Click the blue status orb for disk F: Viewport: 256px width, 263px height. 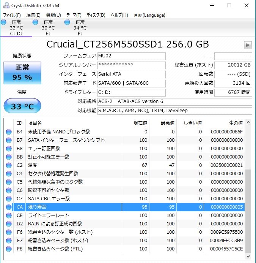pos(67,22)
